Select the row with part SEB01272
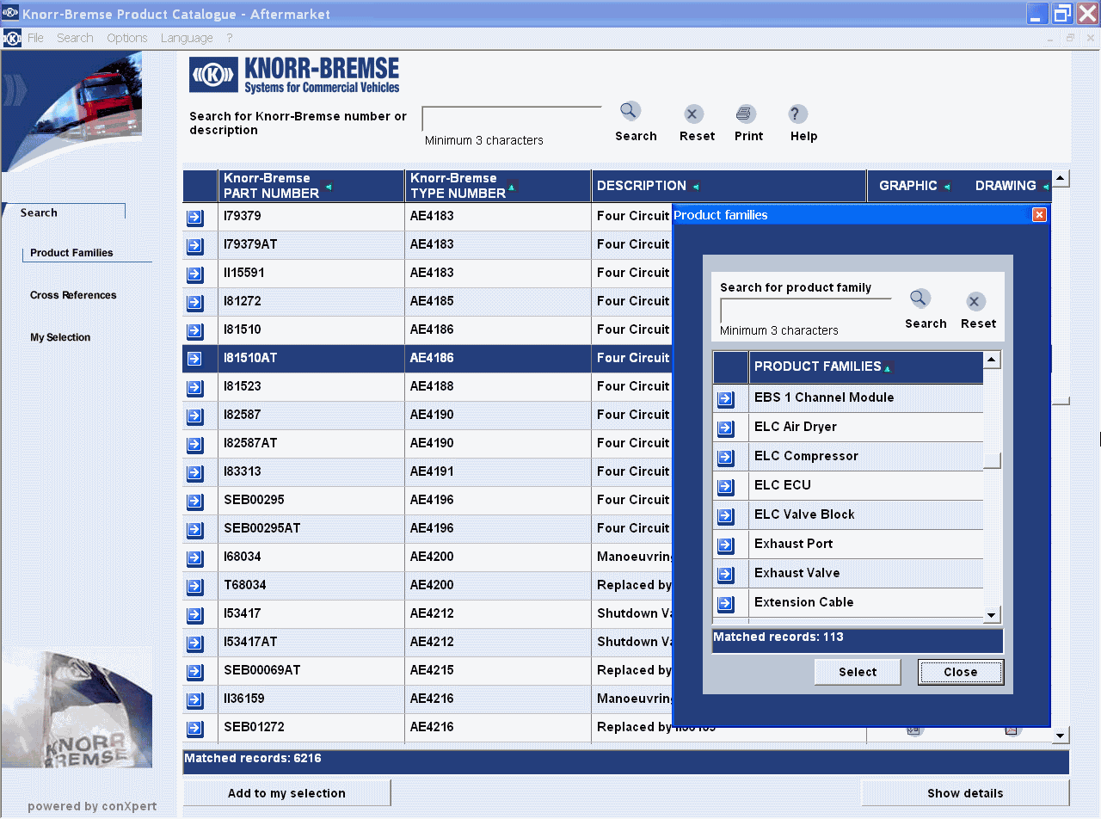1101x819 pixels. point(427,727)
